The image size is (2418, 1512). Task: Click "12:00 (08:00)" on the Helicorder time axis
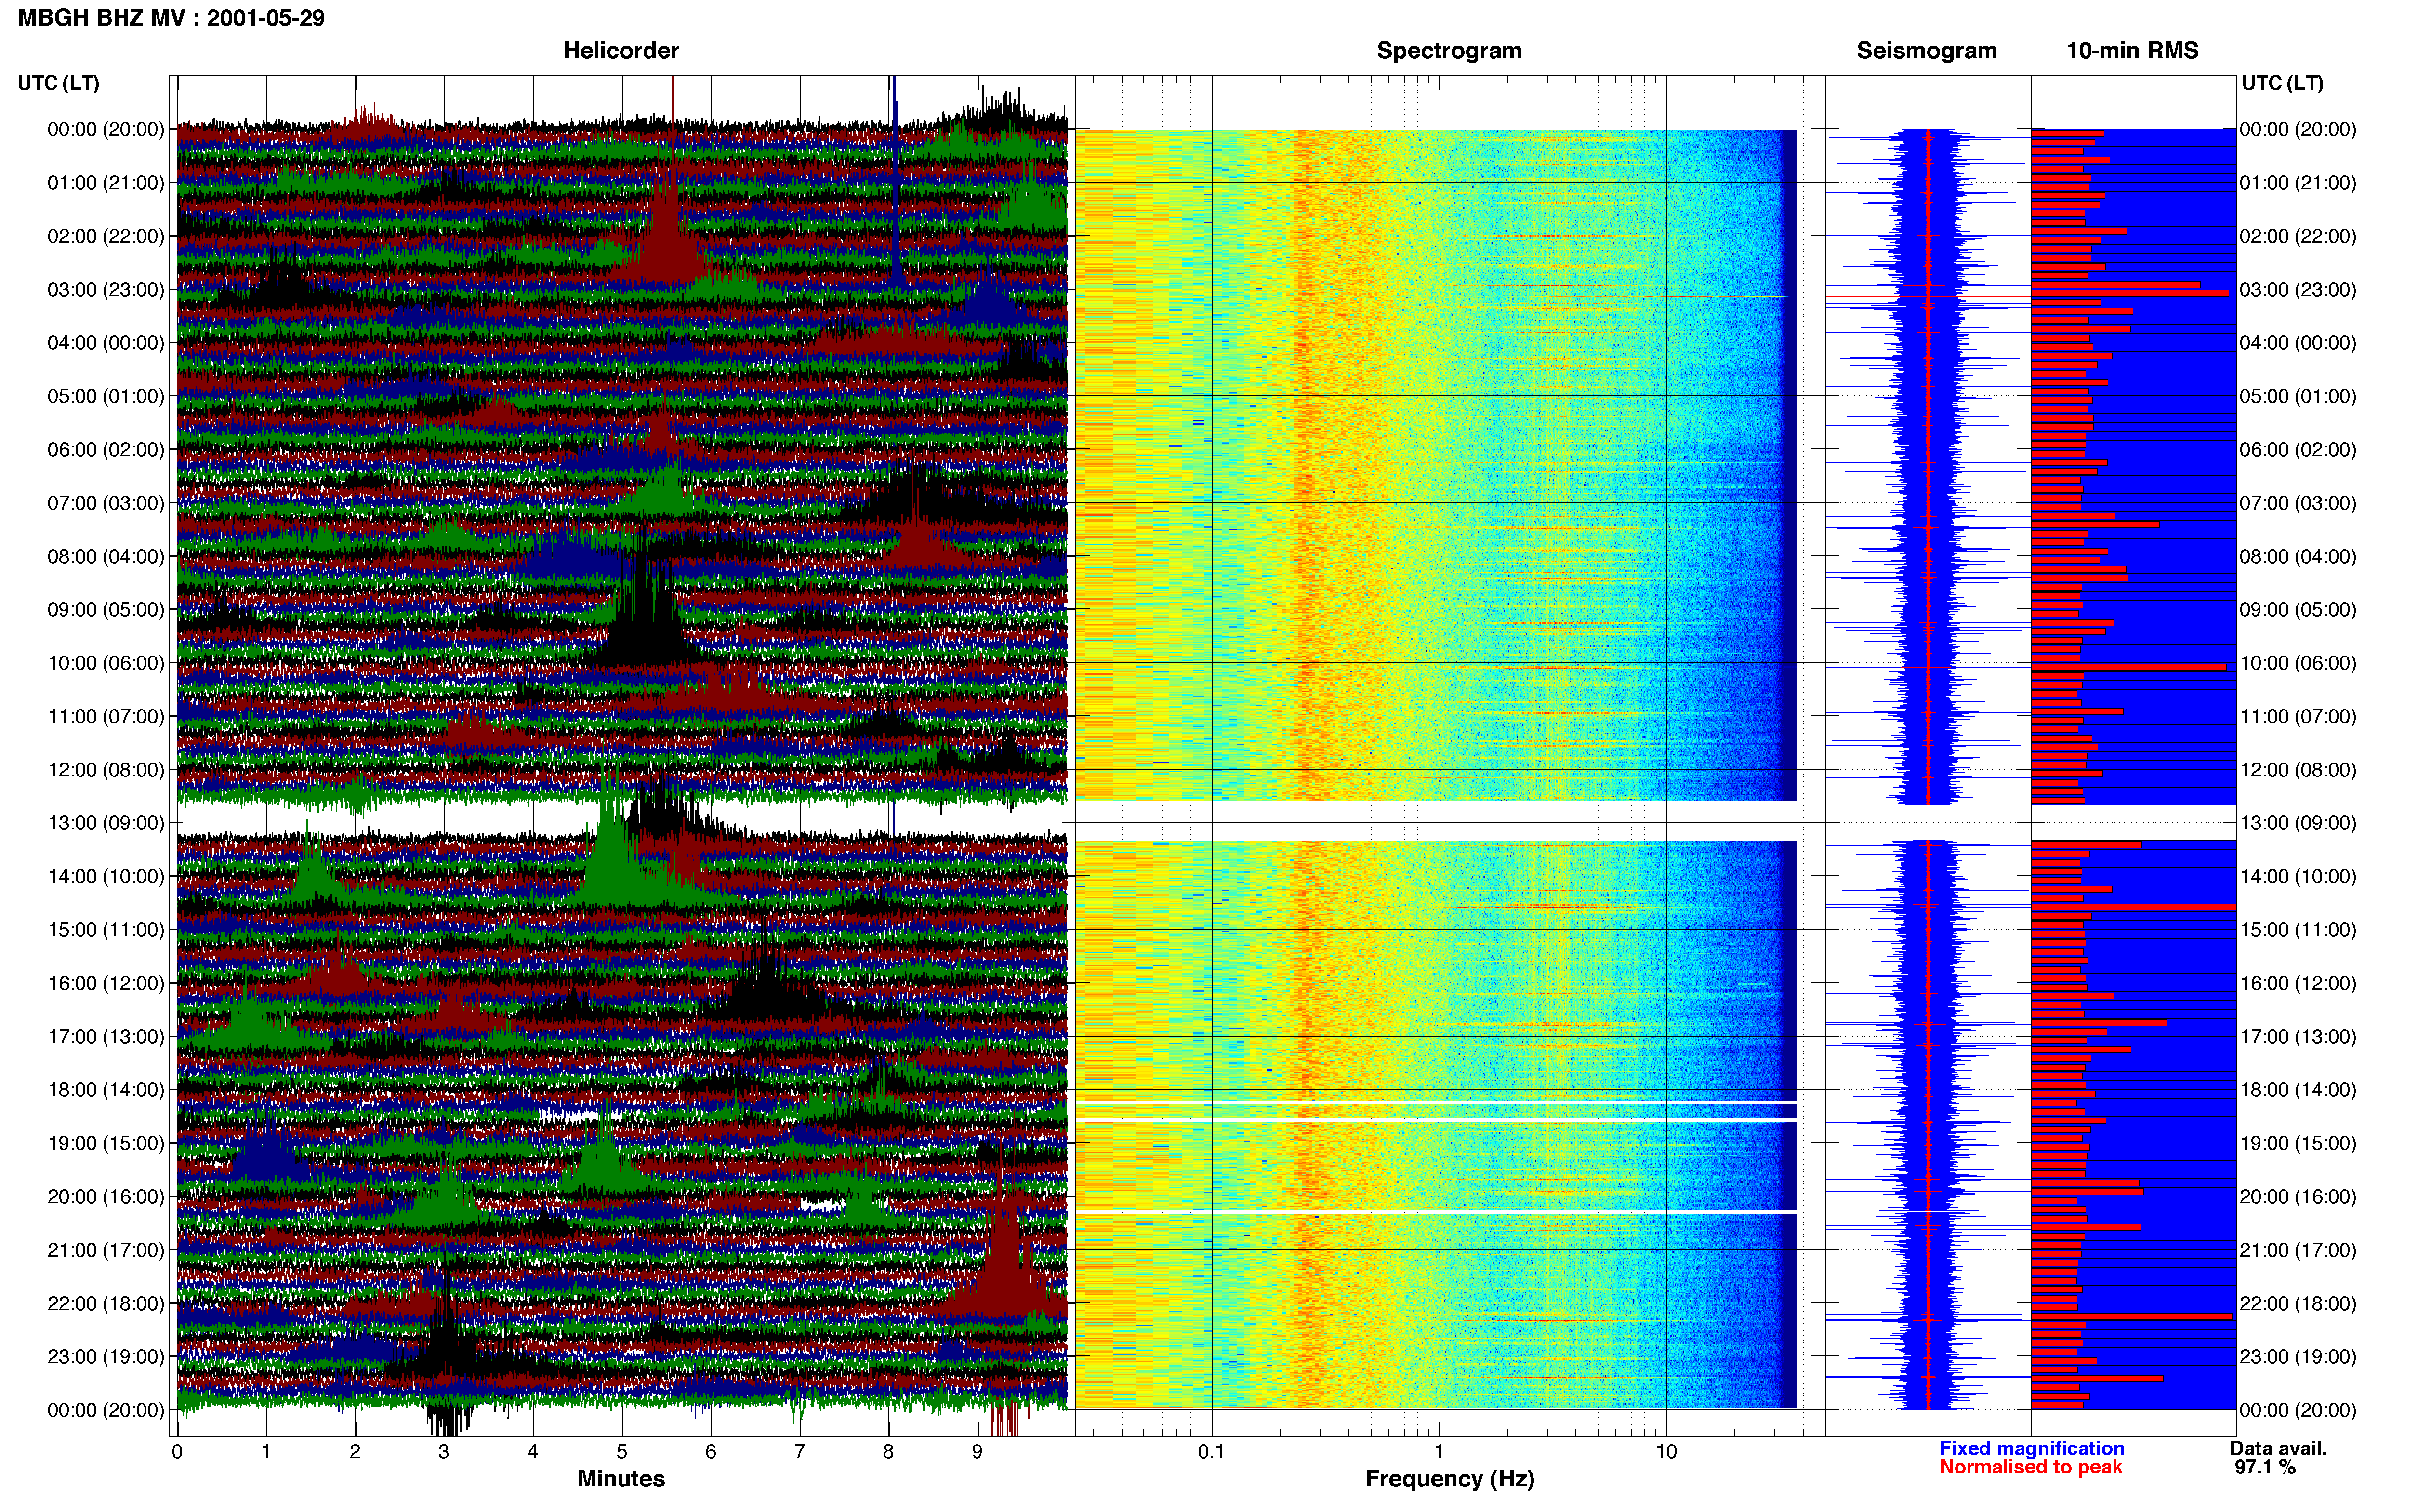tap(105, 770)
